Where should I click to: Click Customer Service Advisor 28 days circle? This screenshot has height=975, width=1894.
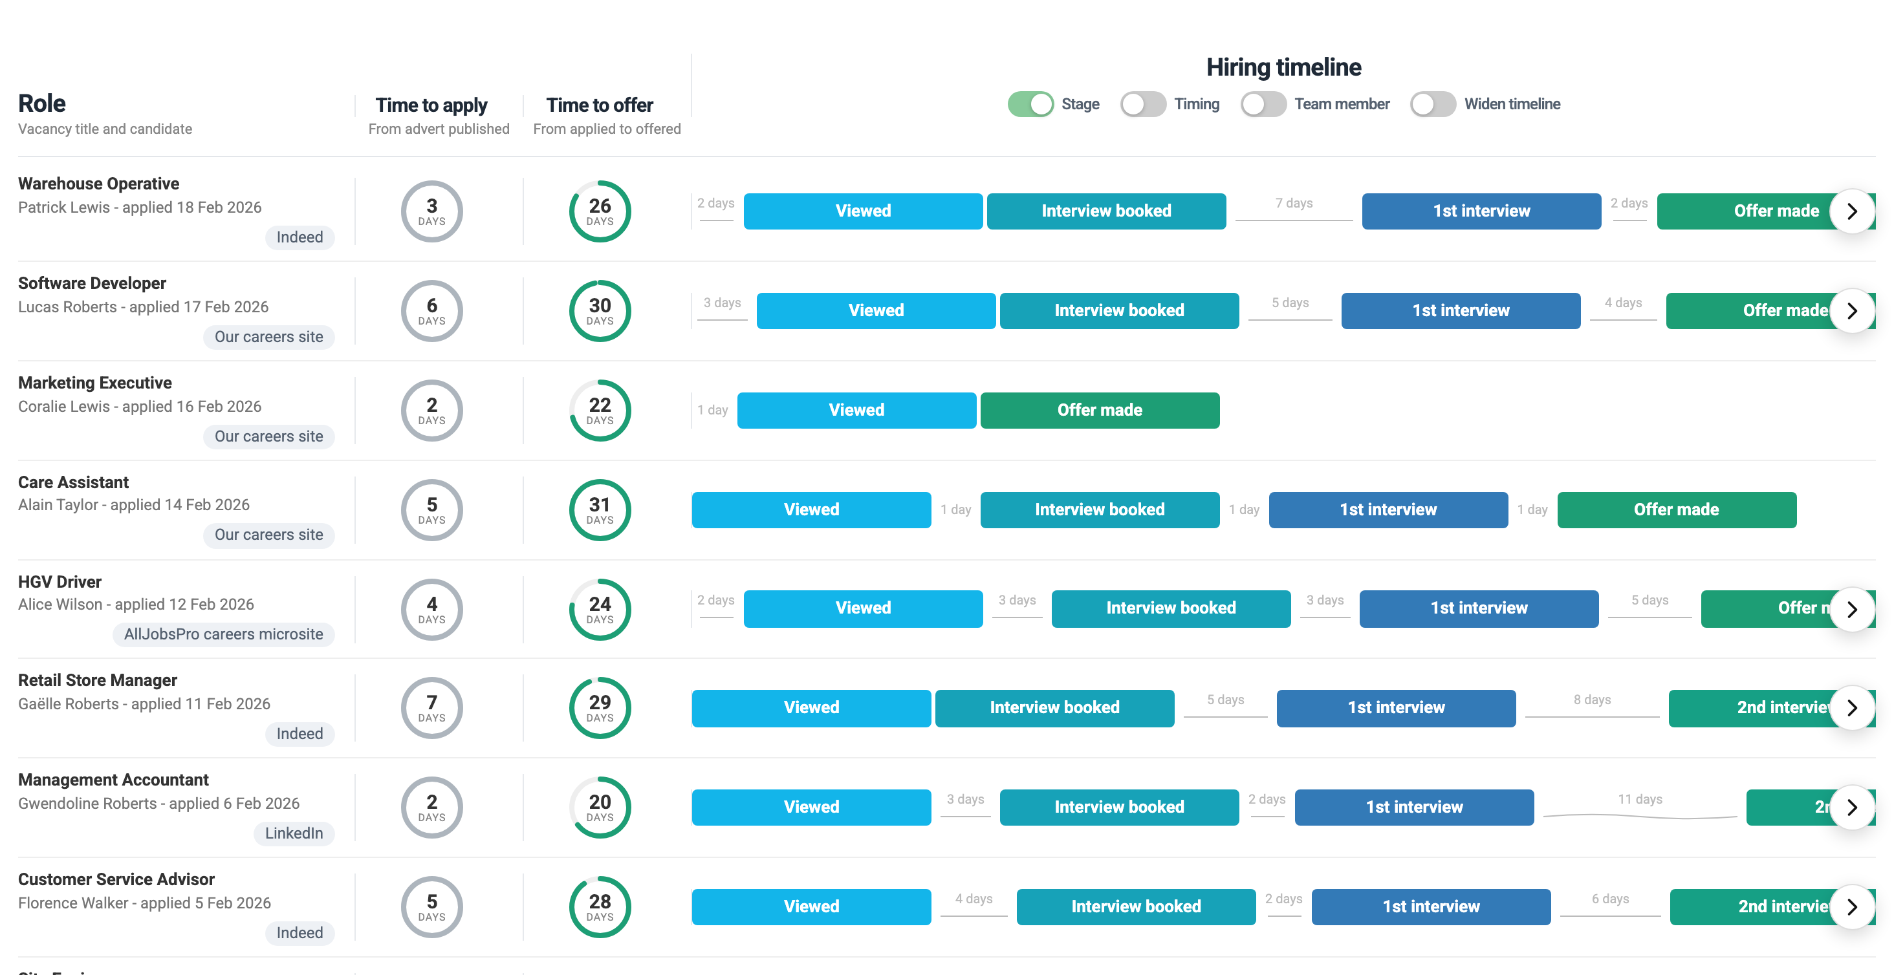(x=599, y=907)
